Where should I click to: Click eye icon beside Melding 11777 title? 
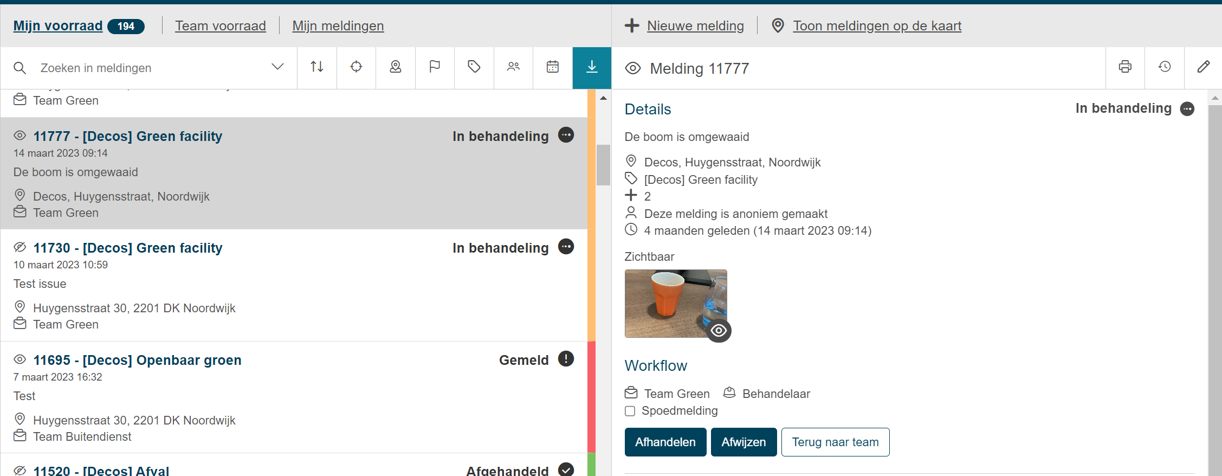pos(632,68)
